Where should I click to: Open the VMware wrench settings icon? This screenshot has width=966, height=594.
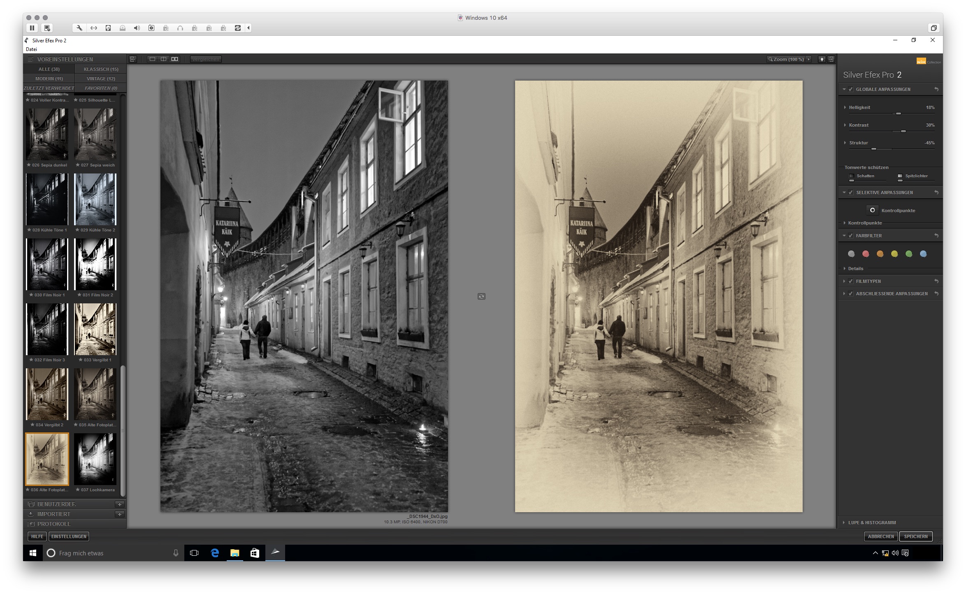point(79,28)
